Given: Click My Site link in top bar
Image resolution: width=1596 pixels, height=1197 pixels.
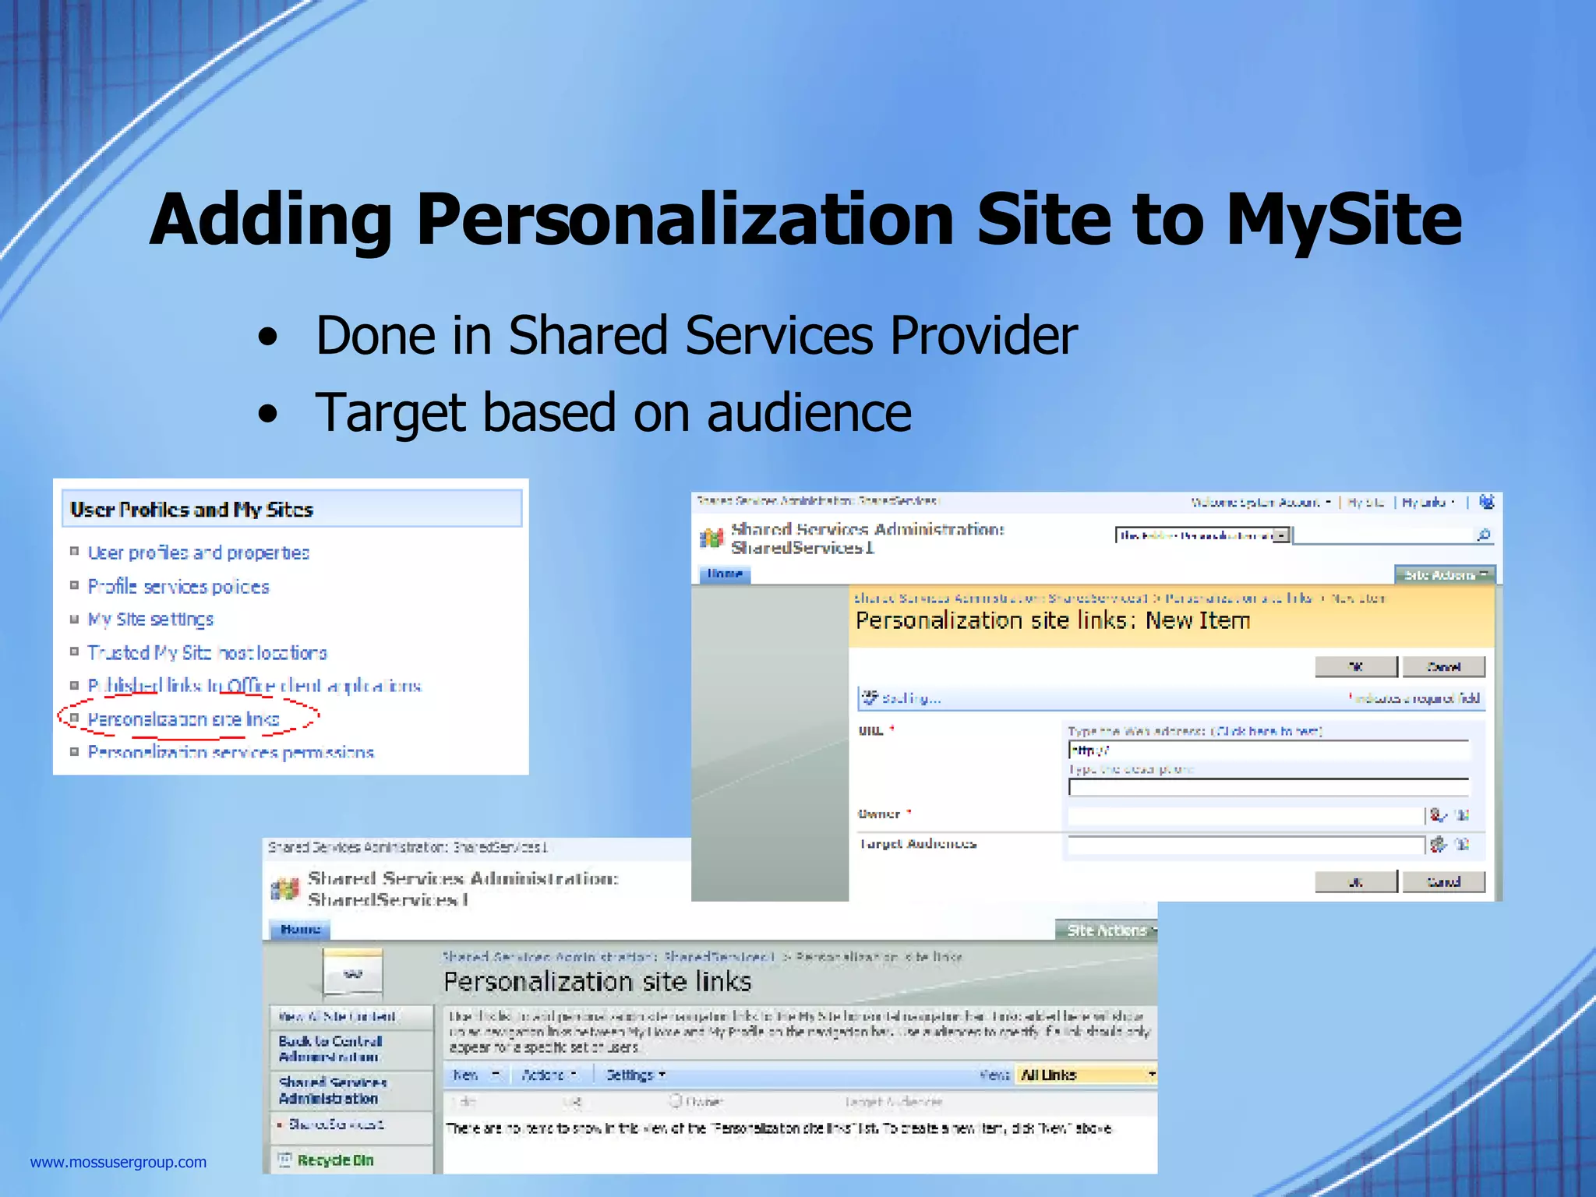Looking at the screenshot, I should click(x=1366, y=503).
